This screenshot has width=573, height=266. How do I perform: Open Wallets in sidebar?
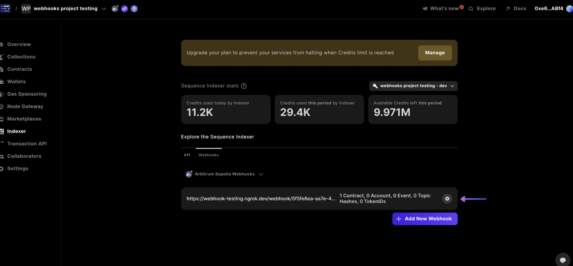click(x=16, y=82)
